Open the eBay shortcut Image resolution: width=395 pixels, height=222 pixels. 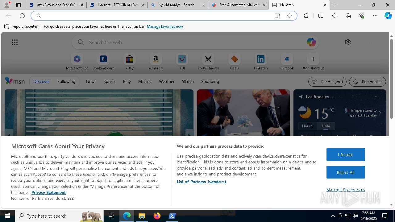click(130, 62)
